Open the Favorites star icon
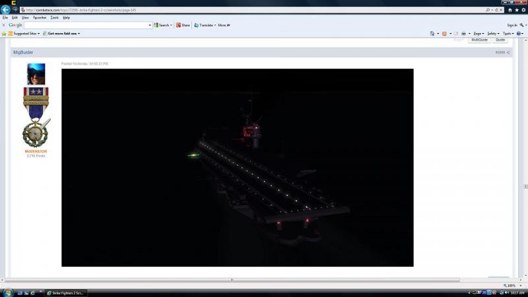This screenshot has width=528, height=297. 517,10
